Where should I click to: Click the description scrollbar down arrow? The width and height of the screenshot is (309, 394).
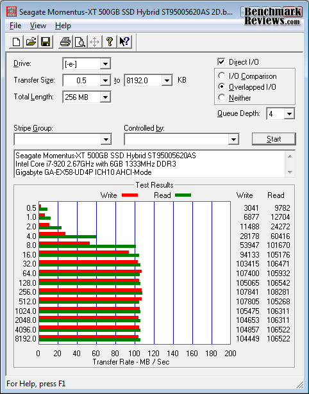[290, 172]
